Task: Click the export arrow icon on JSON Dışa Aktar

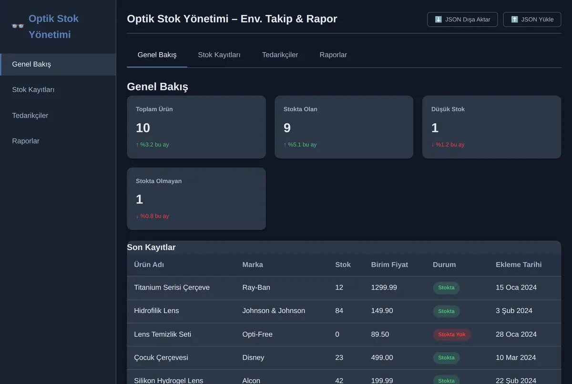Action: pos(438,20)
